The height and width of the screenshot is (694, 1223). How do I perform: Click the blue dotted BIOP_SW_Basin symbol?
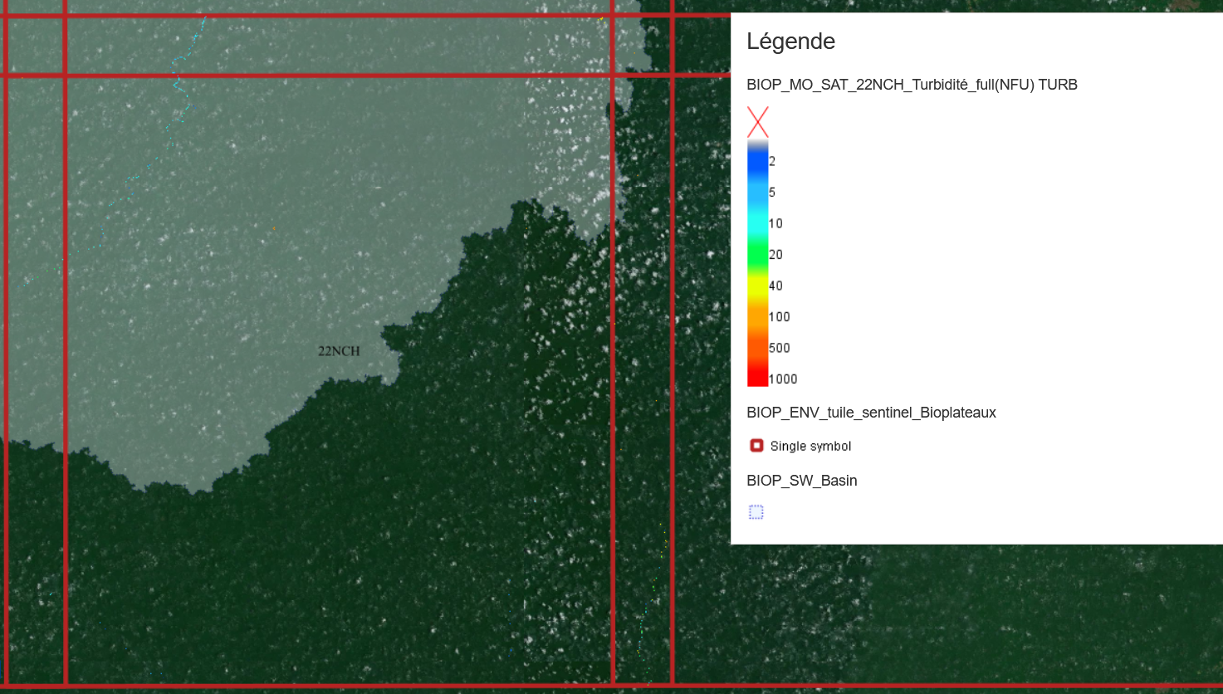click(756, 512)
